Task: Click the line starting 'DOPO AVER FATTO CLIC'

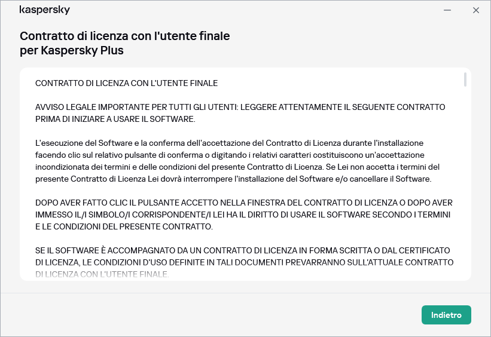Action: tap(240, 203)
